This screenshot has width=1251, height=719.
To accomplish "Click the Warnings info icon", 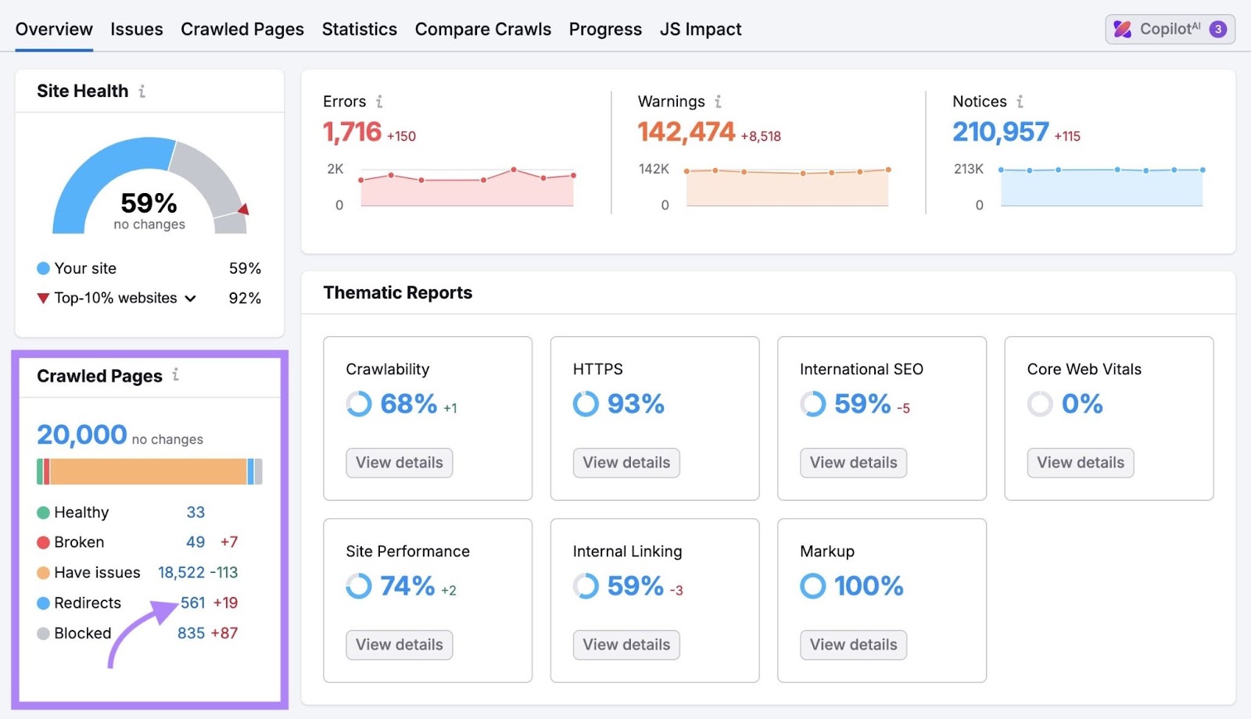I will 719,102.
